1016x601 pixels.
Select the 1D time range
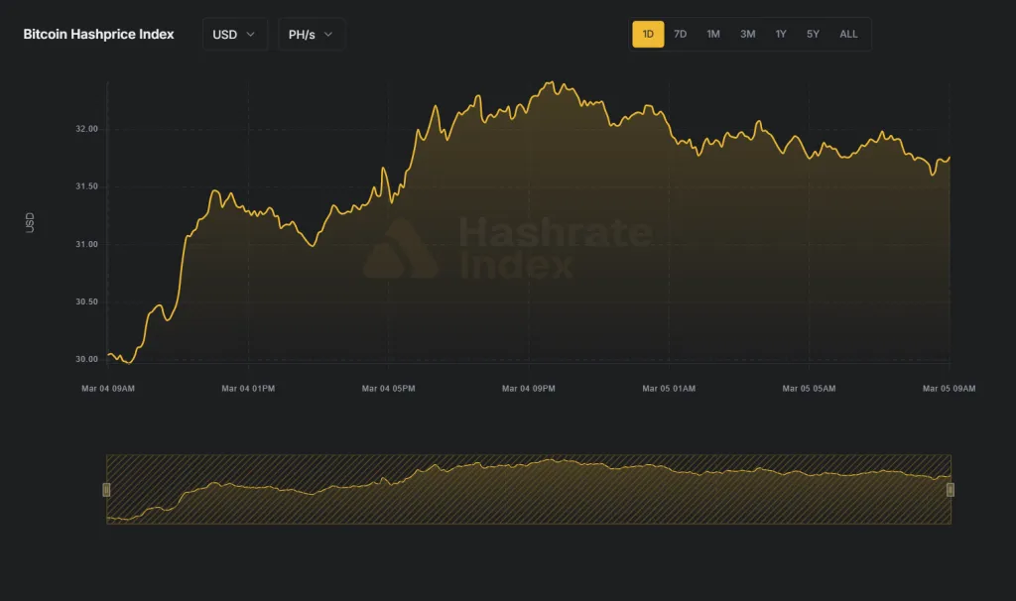click(648, 33)
